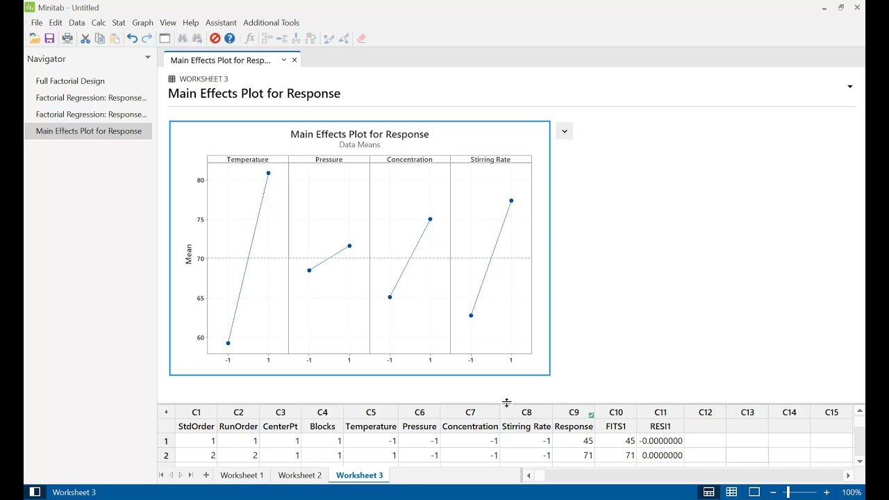Open the Calc menu

[99, 23]
